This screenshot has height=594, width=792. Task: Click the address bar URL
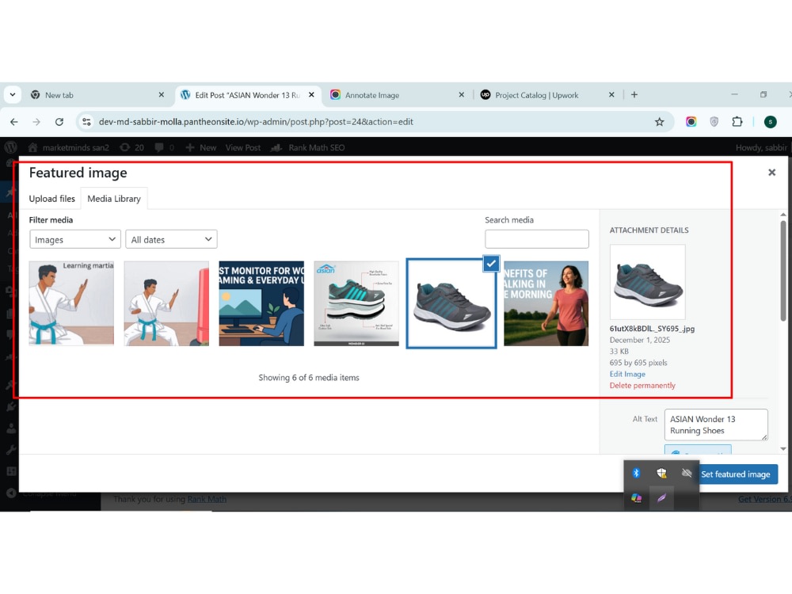click(256, 122)
